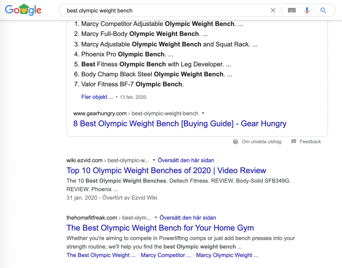The height and width of the screenshot is (268, 342).
Task: Click Översätt den här sidan for thehomefitfreak
Action: [x=188, y=217]
